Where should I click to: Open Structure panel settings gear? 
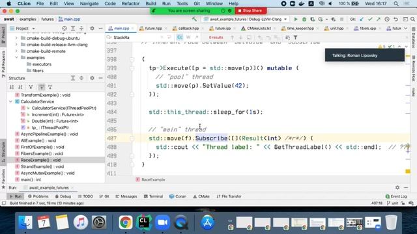pyautogui.click(x=92, y=78)
